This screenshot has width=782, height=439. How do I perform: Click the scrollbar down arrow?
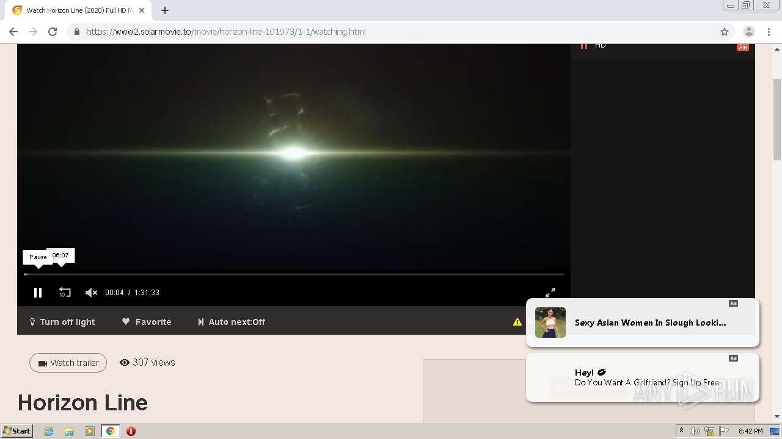click(x=777, y=416)
